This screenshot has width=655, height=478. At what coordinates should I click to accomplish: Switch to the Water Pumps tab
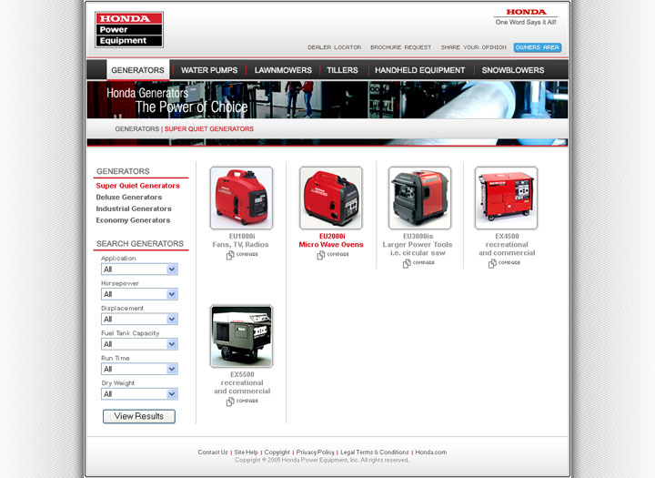pos(209,70)
